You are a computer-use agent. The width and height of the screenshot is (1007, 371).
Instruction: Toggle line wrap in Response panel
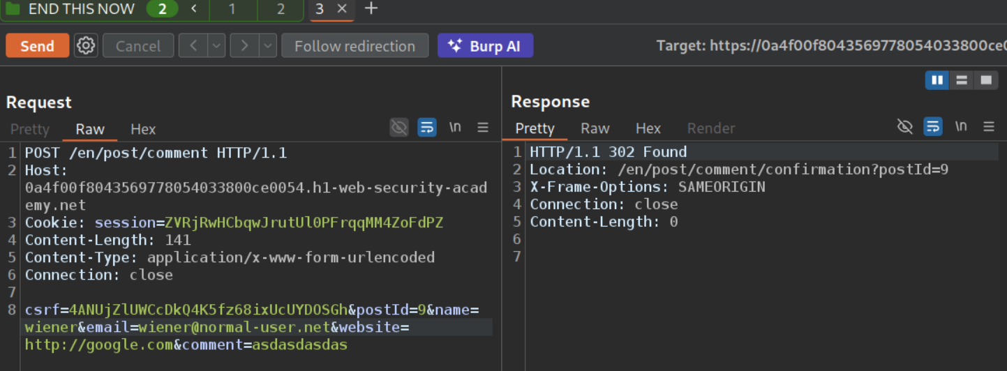[x=933, y=127]
